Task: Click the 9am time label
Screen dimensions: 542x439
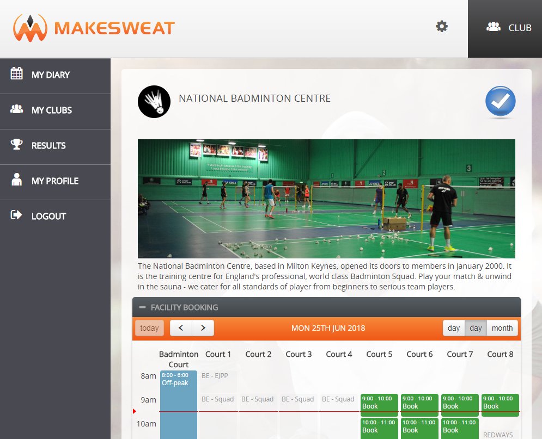Action: [148, 400]
